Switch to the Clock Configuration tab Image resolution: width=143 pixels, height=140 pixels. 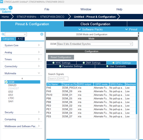tap(95, 24)
